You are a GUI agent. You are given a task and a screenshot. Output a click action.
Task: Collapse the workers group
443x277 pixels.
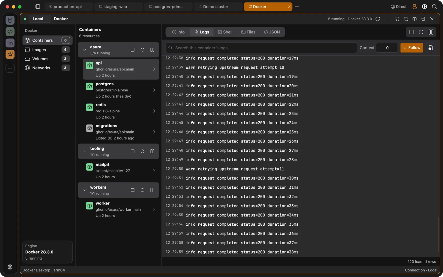85,190
